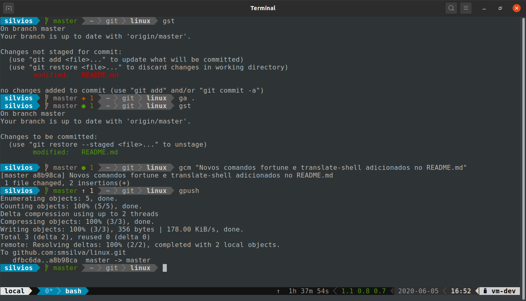Click the date 2020-06-05
Image resolution: width=526 pixels, height=301 pixels.
pos(418,291)
